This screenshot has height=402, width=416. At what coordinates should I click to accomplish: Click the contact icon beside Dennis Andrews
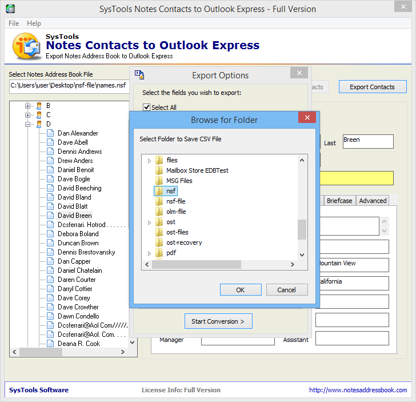pos(50,152)
